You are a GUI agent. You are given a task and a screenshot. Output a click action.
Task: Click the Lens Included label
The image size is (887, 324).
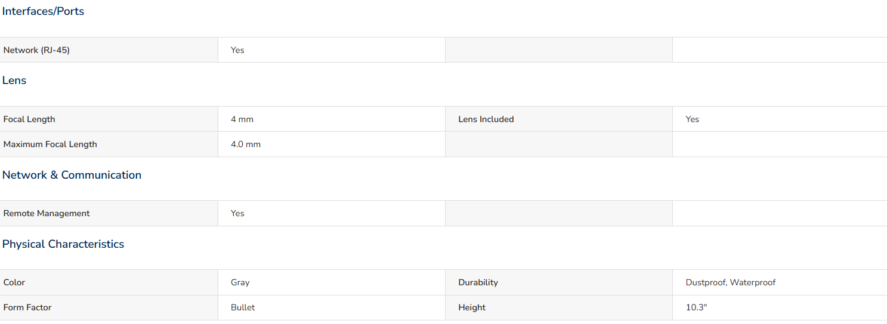coord(486,119)
